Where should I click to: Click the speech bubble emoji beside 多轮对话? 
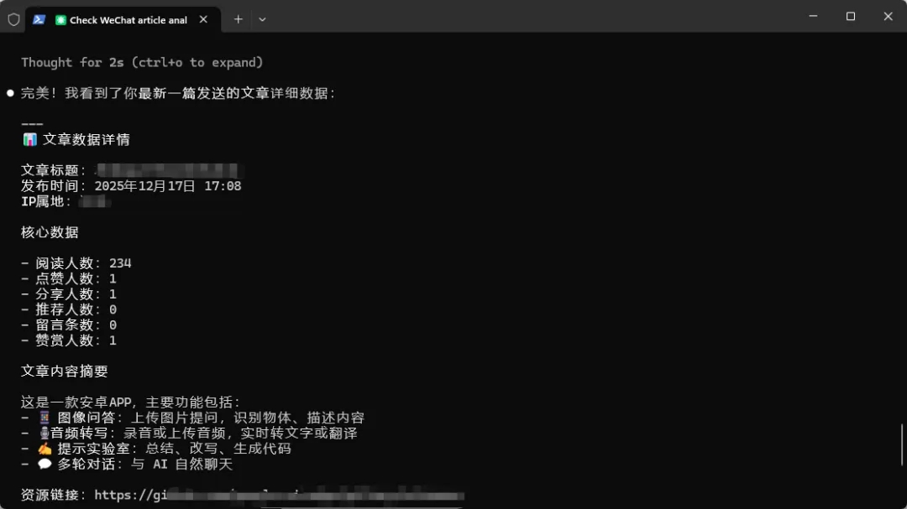[45, 464]
